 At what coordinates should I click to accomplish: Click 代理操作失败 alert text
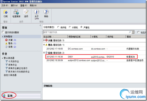coord(133,49)
